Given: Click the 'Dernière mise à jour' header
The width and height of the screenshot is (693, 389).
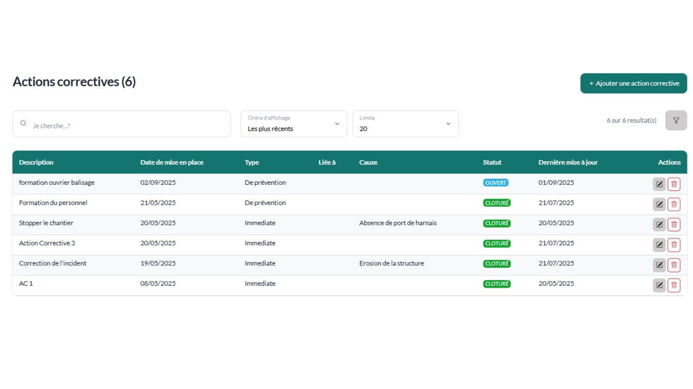Looking at the screenshot, I should click(x=568, y=163).
